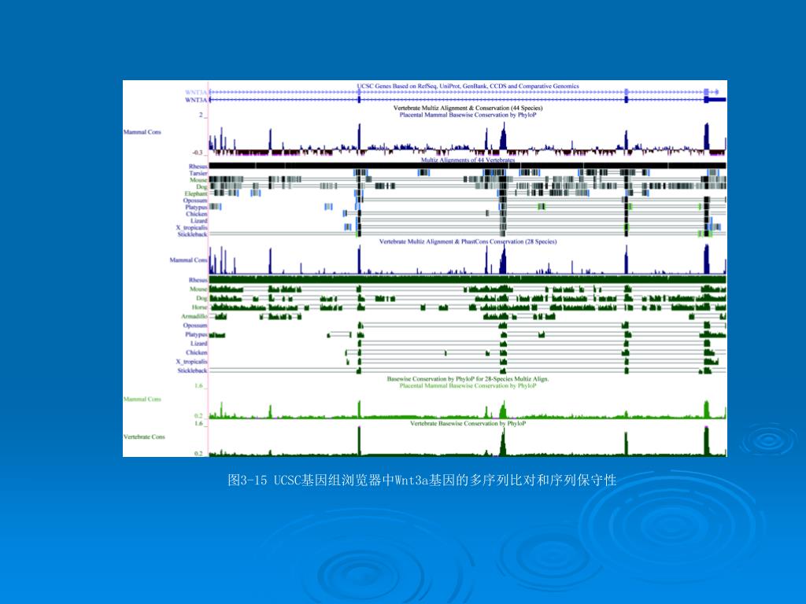Viewport: 806px width, 604px height.
Task: Click the embedded UCSC genome browser figure
Action: click(x=424, y=268)
